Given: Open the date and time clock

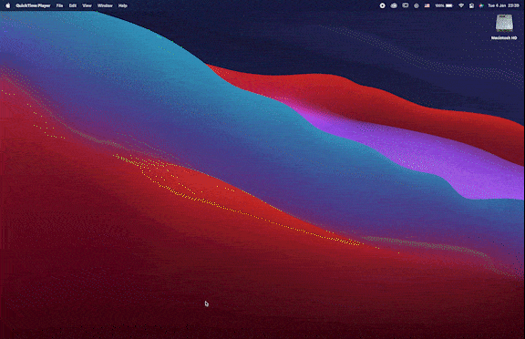Looking at the screenshot, I should 503,5.
